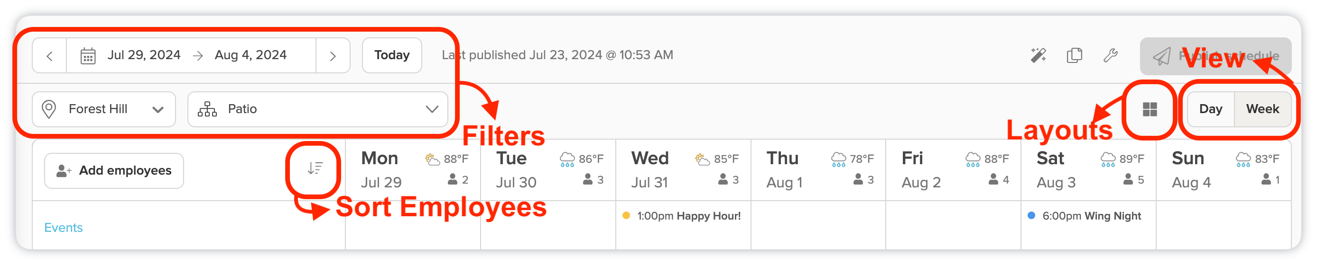Click Add employees button
The width and height of the screenshot is (1317, 265).
[114, 171]
